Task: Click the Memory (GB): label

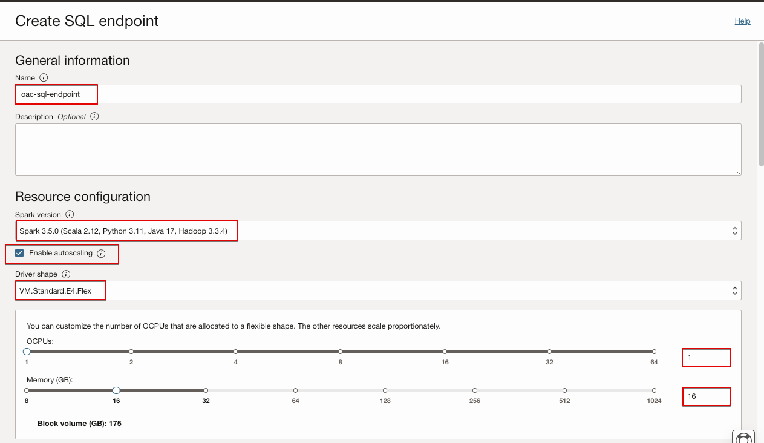Action: pyautogui.click(x=50, y=380)
